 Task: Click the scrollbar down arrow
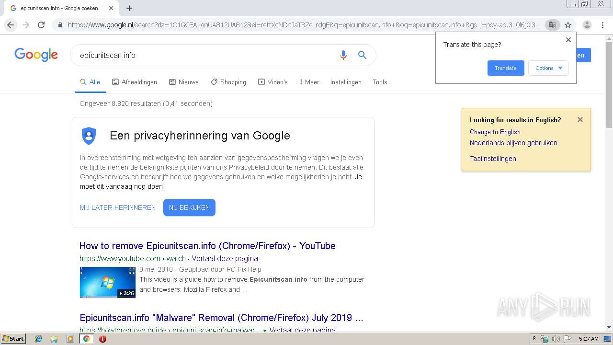[609, 328]
